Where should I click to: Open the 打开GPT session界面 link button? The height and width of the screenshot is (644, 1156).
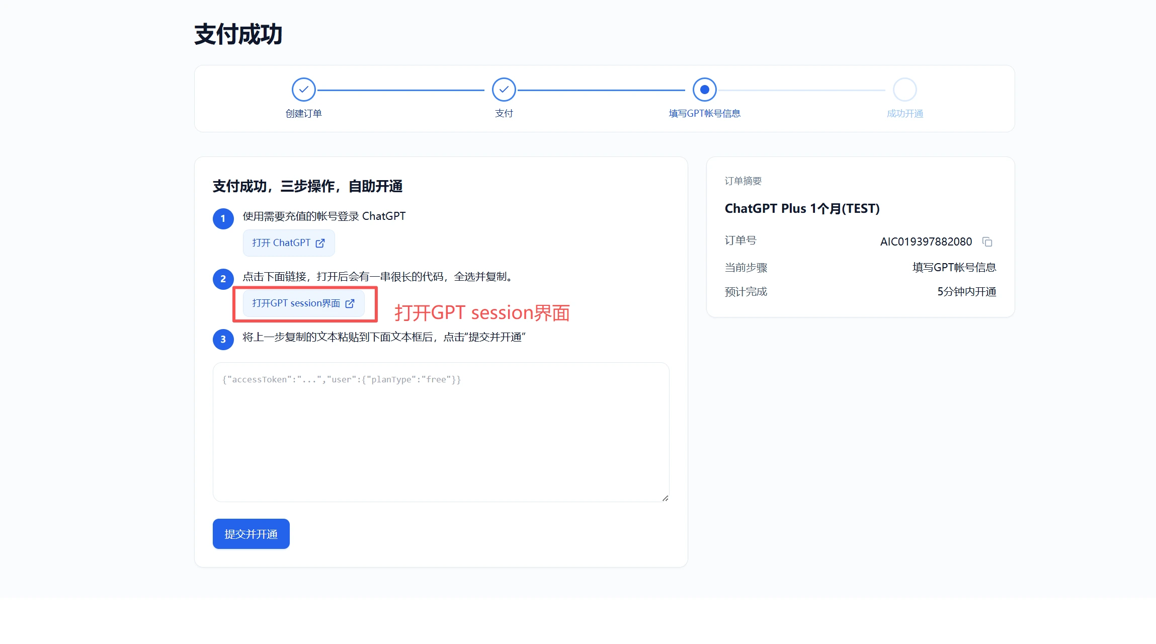tap(303, 303)
